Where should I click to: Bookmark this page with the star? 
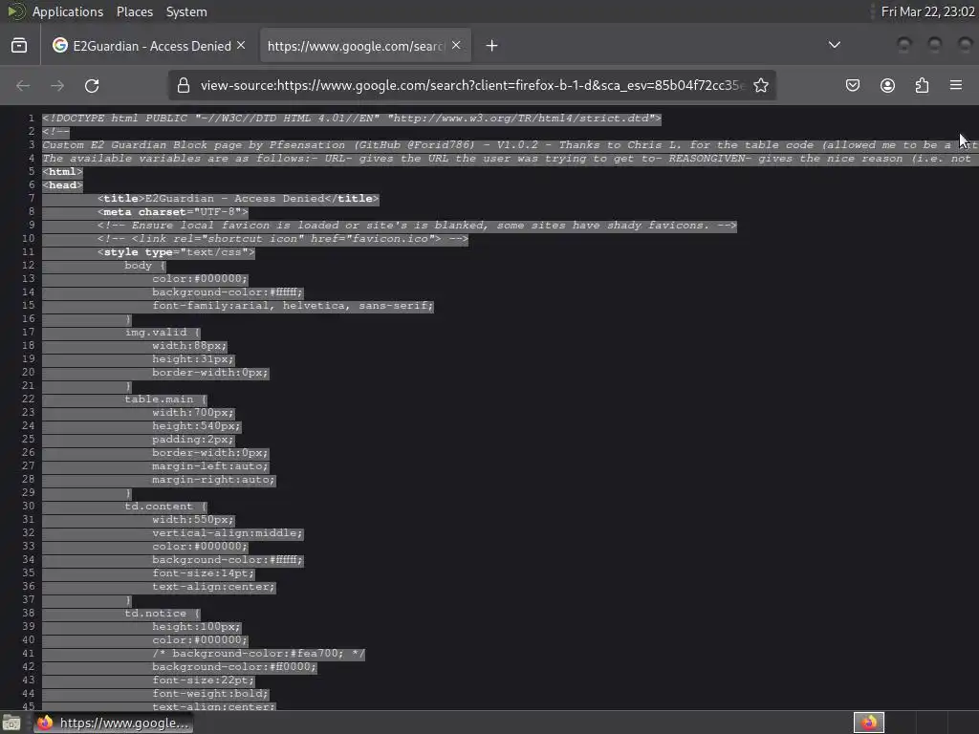tap(760, 85)
